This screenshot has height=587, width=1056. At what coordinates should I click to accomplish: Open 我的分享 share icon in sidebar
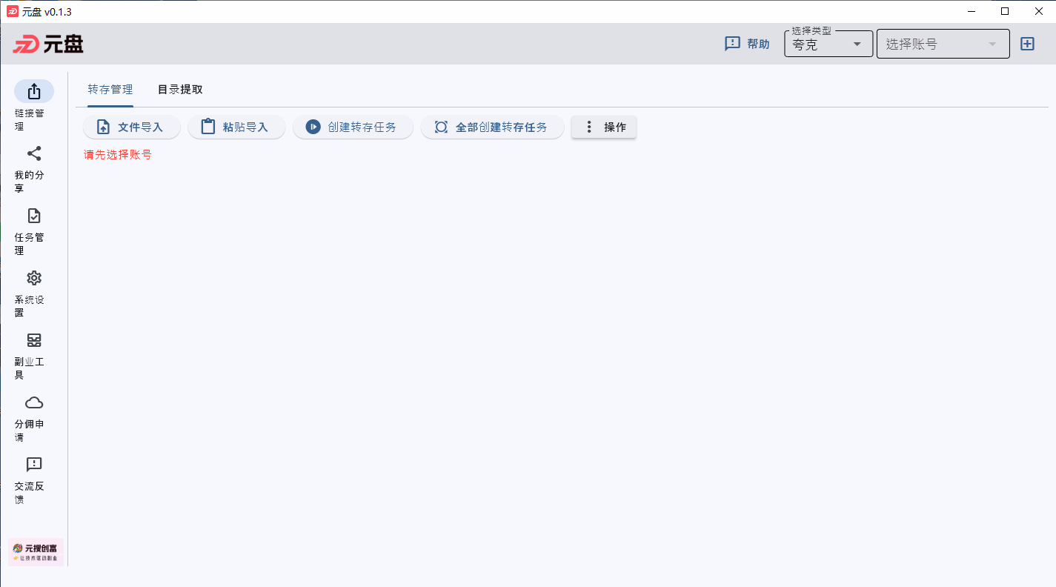(x=34, y=153)
